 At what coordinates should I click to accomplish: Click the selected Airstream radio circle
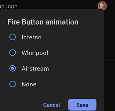[x=13, y=68]
